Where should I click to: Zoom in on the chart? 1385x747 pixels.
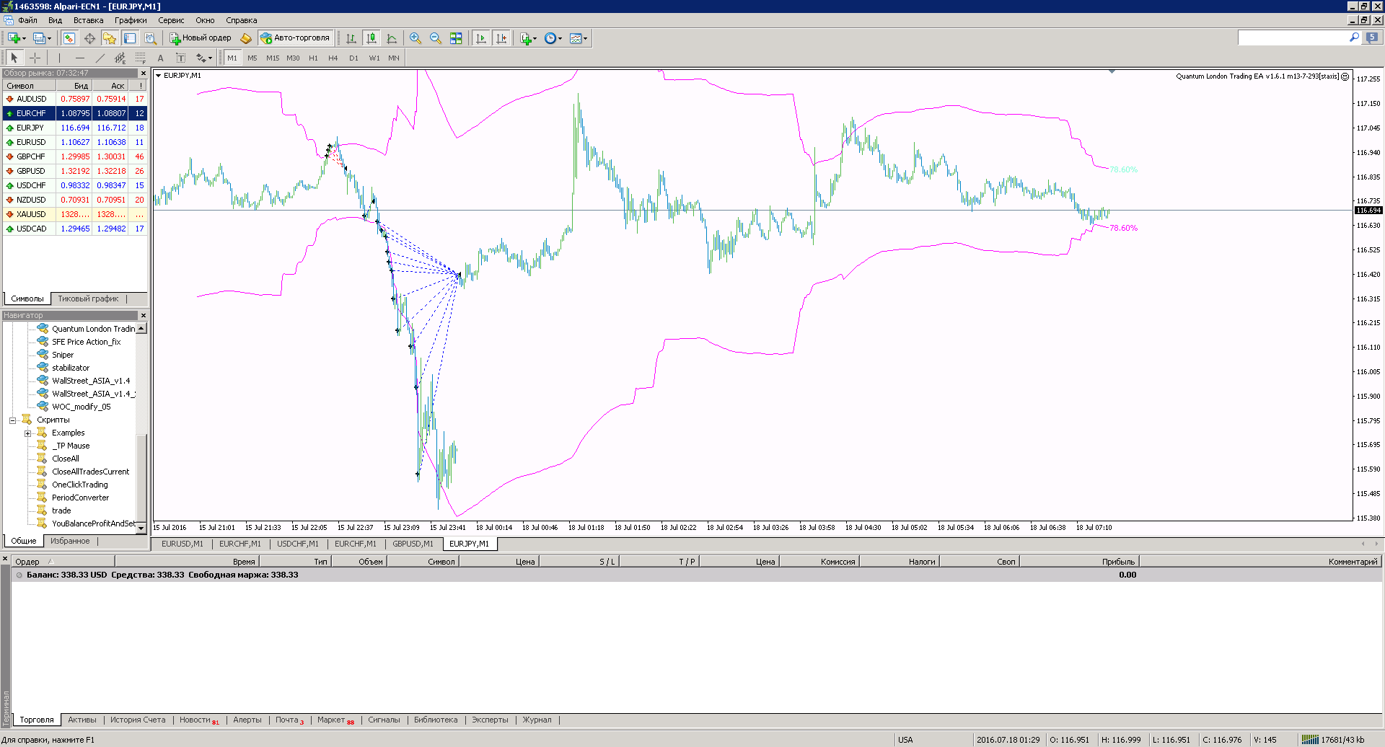pyautogui.click(x=415, y=38)
